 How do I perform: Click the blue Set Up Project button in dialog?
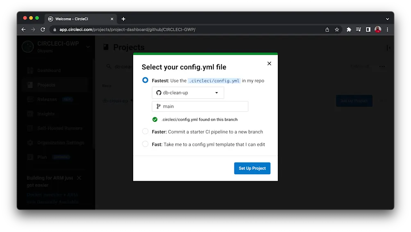coord(252,168)
